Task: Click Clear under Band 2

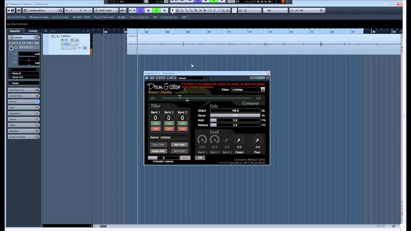Action: (169, 129)
